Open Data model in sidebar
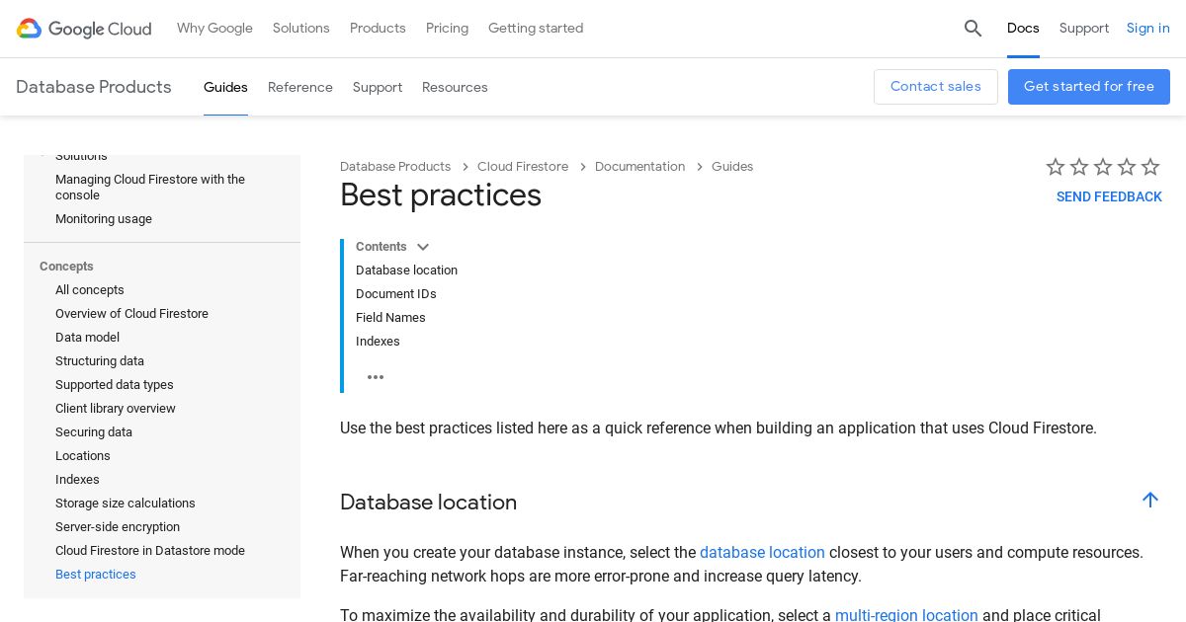 tap(87, 338)
